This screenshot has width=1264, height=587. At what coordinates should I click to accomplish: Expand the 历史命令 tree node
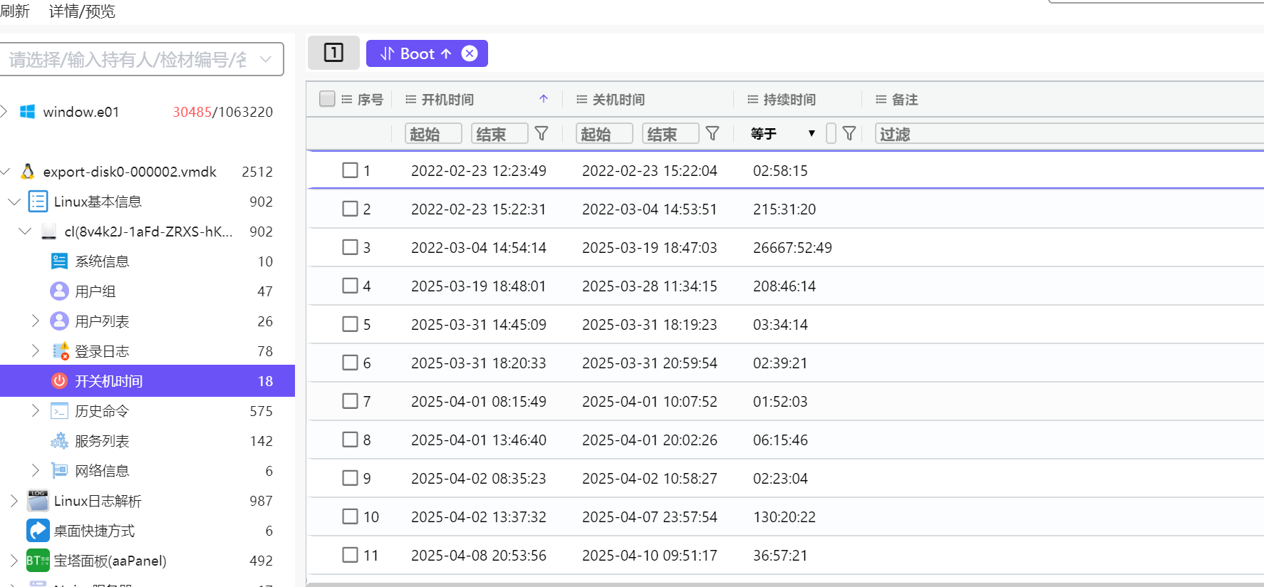36,411
